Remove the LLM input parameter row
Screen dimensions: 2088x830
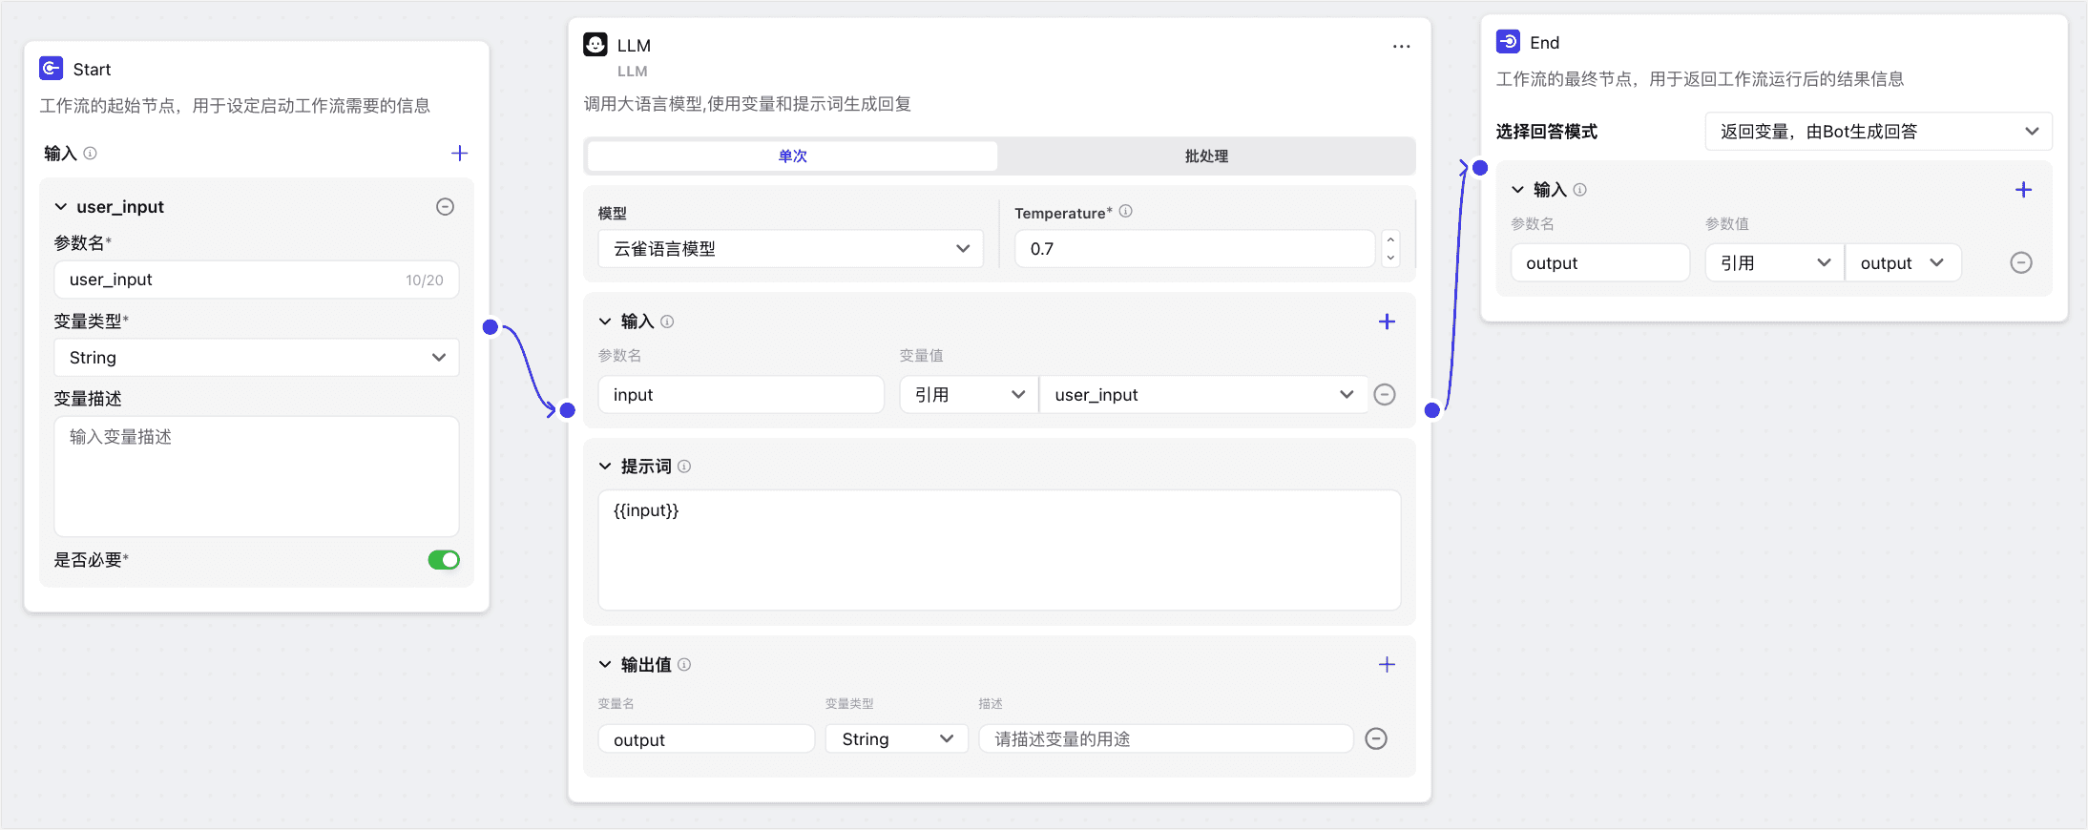(1385, 394)
